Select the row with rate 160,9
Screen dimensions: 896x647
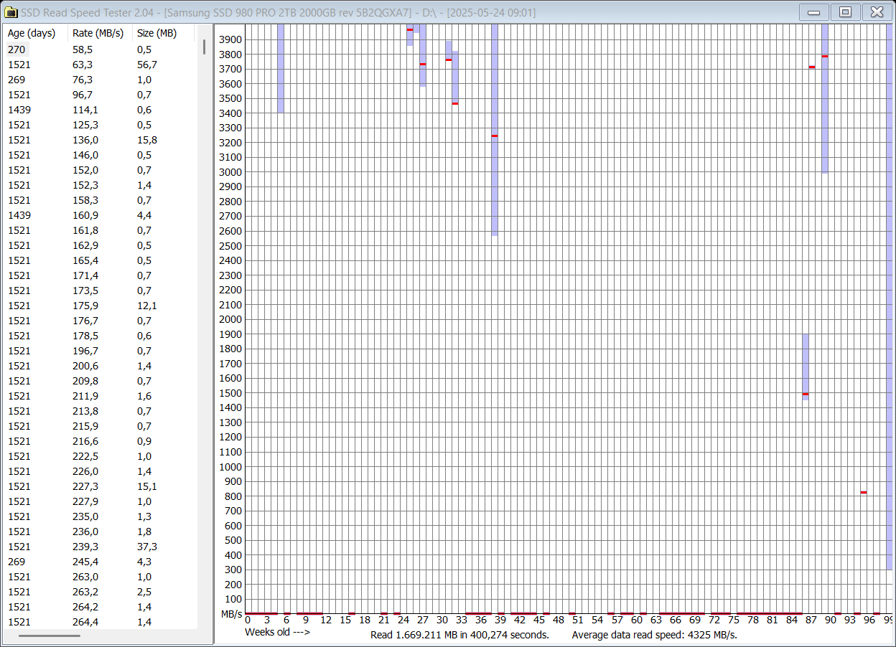click(101, 215)
